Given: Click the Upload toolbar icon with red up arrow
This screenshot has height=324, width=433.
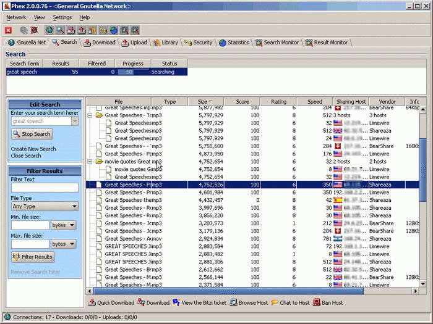Looking at the screenshot, I should point(82,30).
